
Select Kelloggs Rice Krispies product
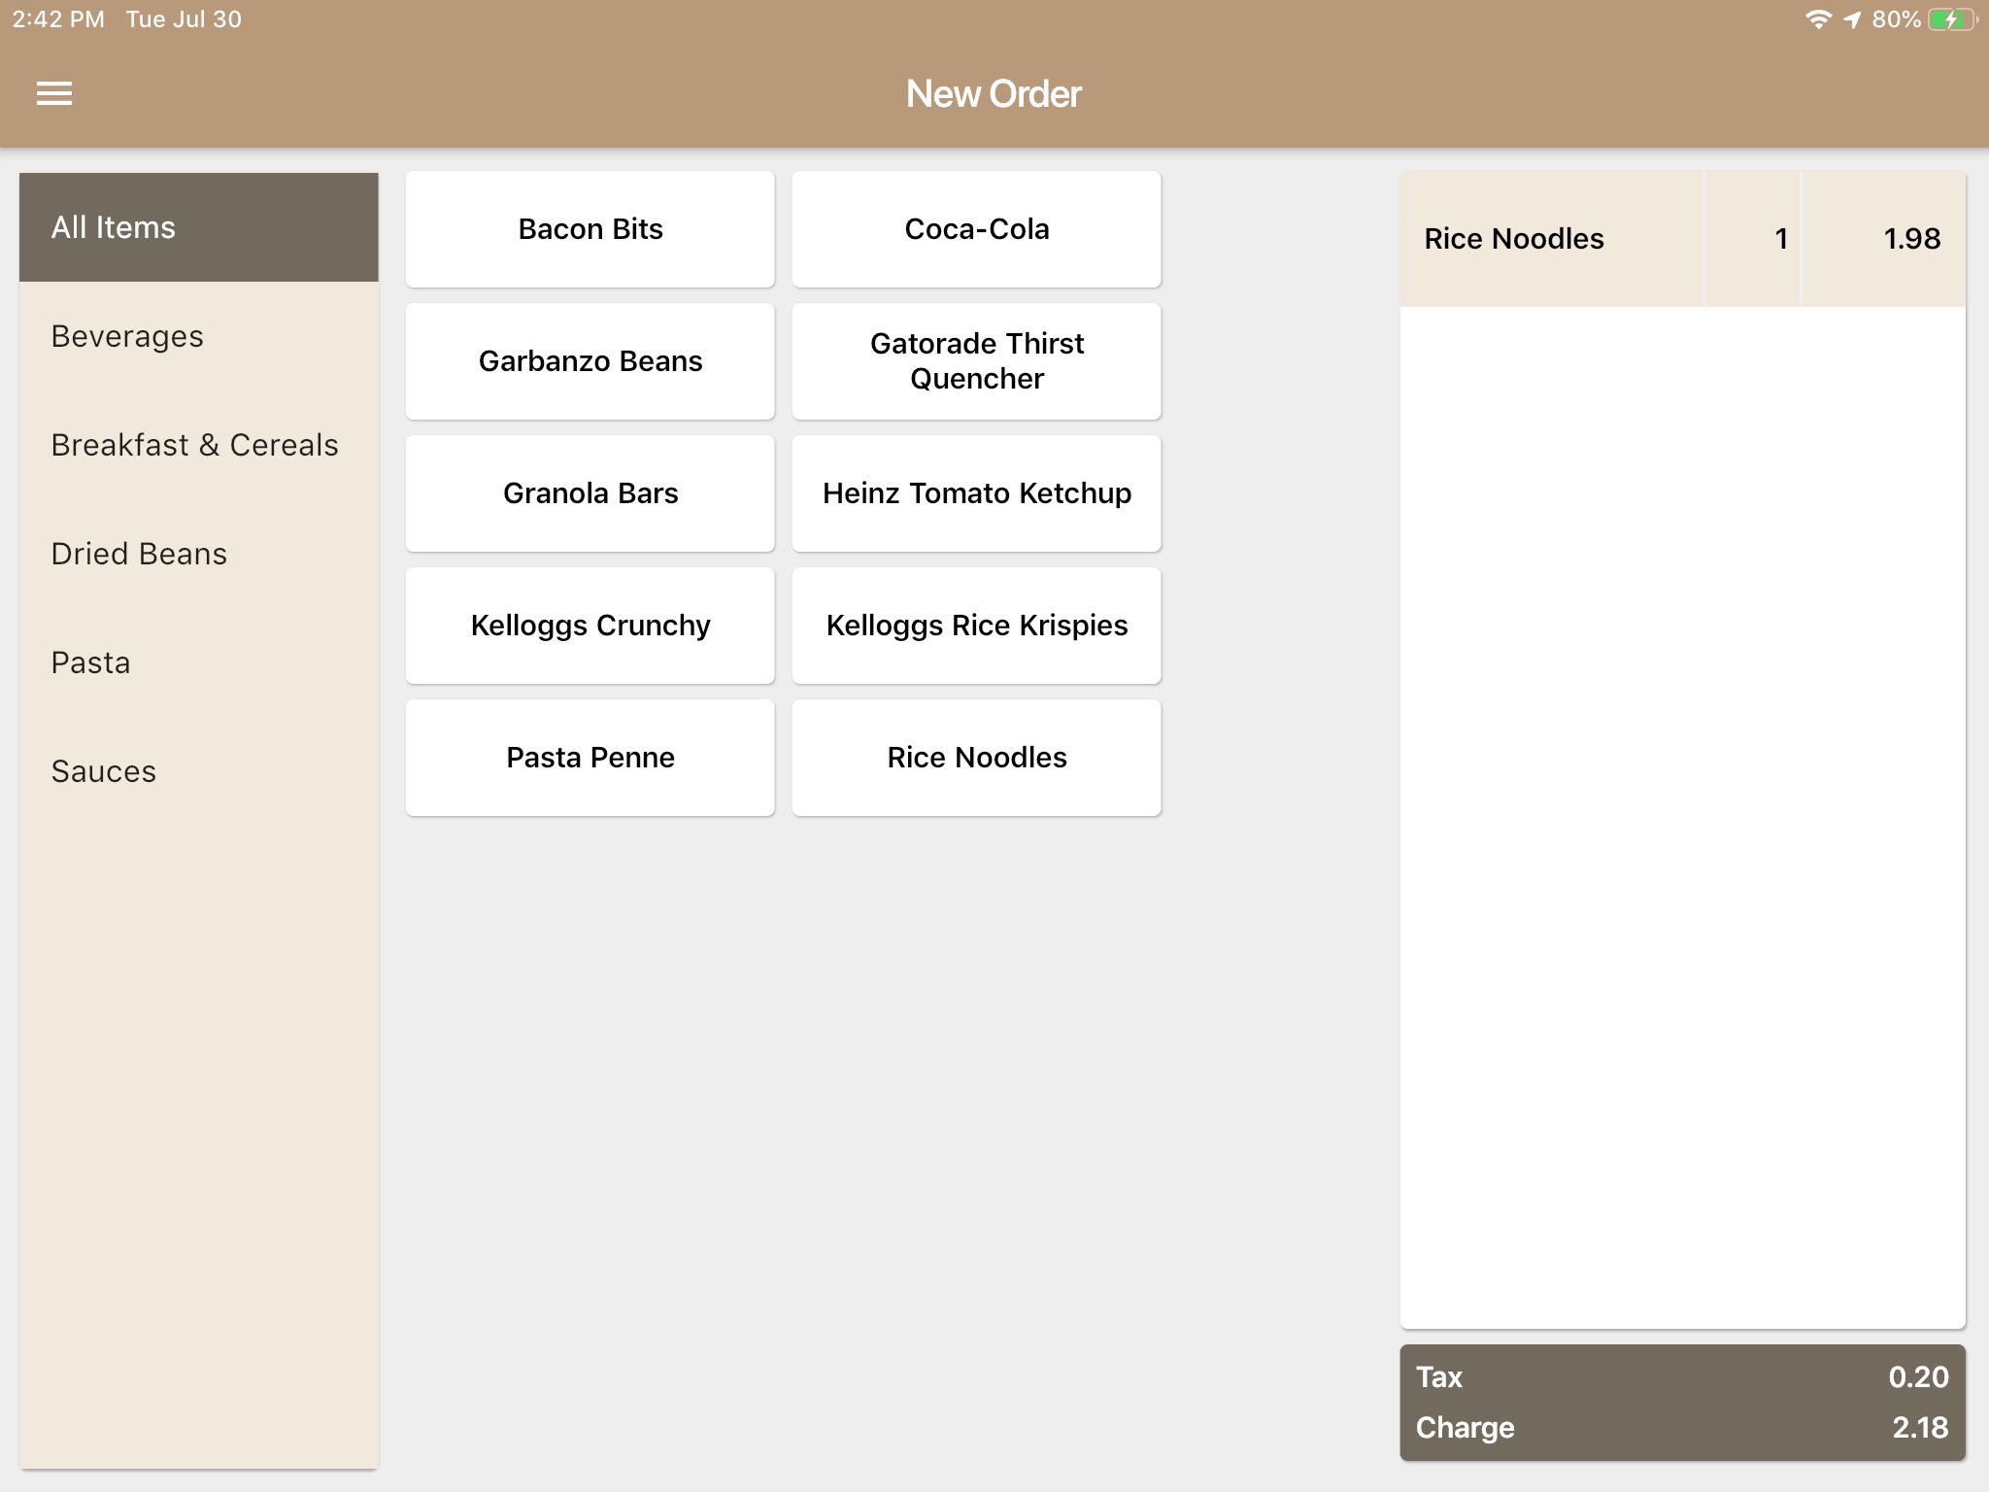pyautogui.click(x=976, y=626)
